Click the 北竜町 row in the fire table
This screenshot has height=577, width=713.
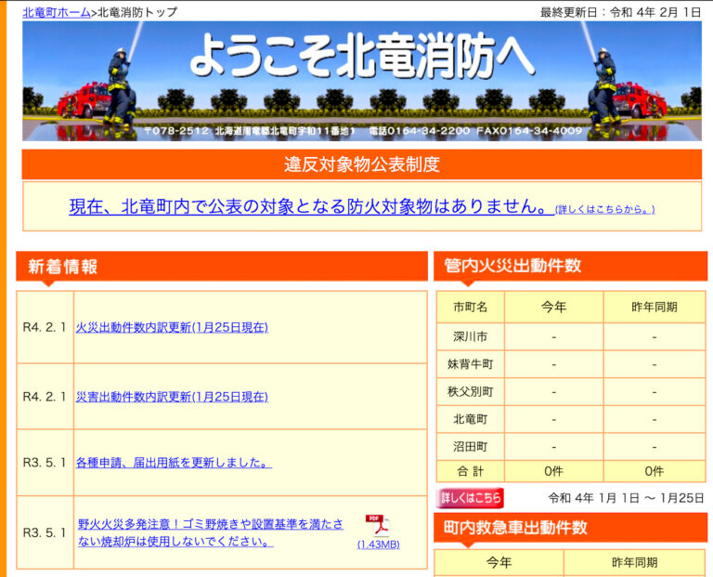click(x=470, y=419)
